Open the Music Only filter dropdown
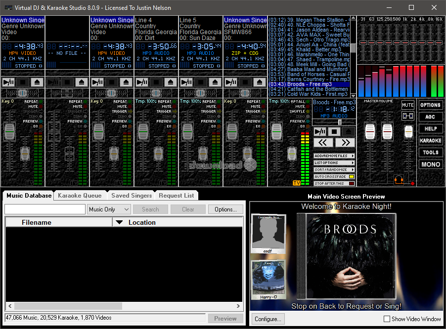Viewport: 446px width, 329px height. tap(108, 209)
